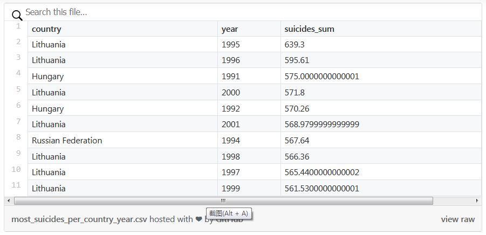Click the 639.3 suicides_sum cell
The width and height of the screenshot is (486, 235).
point(295,45)
